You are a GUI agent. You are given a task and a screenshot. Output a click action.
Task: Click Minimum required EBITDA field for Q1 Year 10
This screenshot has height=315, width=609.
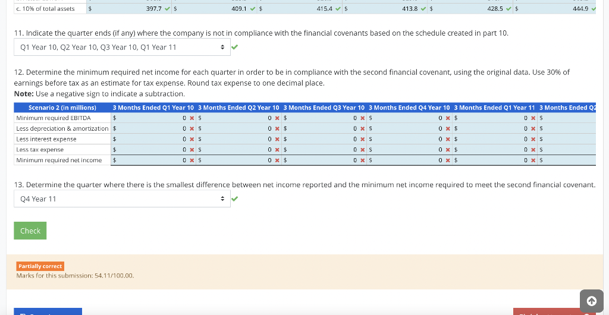coord(152,118)
